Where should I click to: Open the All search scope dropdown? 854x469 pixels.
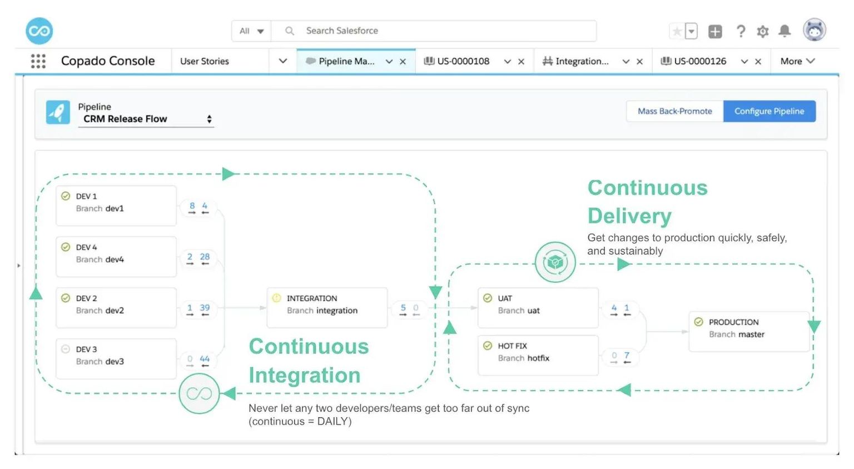point(251,31)
